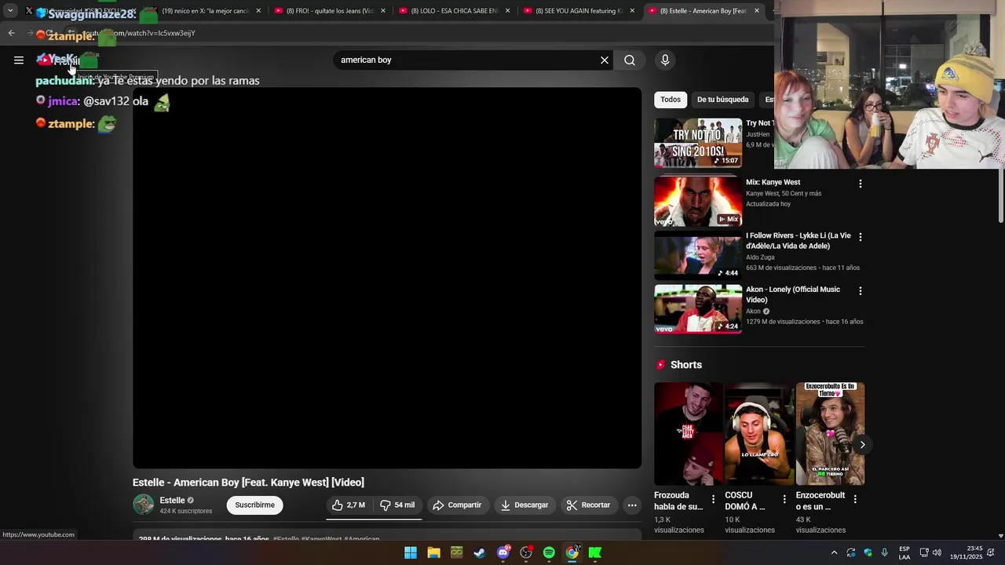Viewport: 1005px width, 565px height.
Task: Open the Estelle channel name link
Action: pos(173,501)
